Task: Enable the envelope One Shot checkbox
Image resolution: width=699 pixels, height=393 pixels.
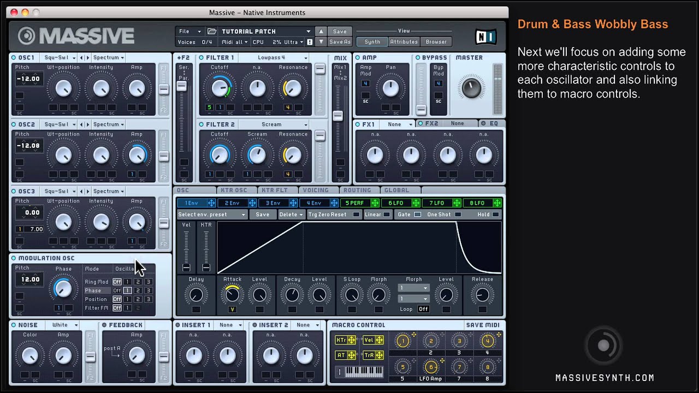Action: click(x=458, y=215)
